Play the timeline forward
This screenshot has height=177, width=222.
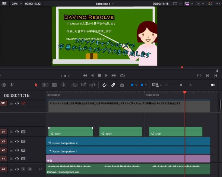click(106, 75)
